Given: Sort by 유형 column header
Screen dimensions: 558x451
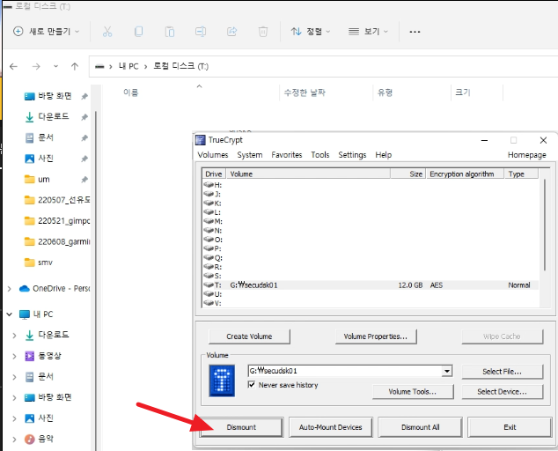Looking at the screenshot, I should coord(385,92).
